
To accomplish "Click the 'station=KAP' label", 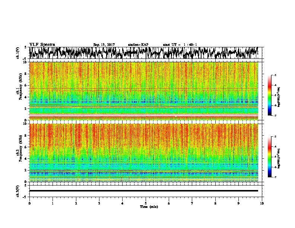I will pos(138,45).
